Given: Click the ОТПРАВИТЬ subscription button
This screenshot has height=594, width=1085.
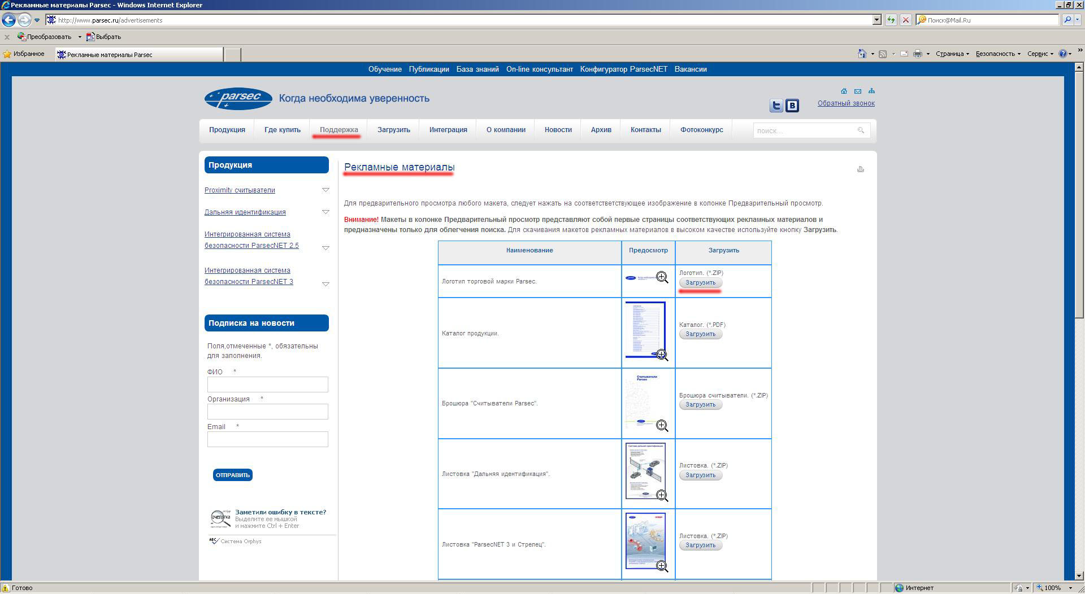Looking at the screenshot, I should [x=232, y=475].
